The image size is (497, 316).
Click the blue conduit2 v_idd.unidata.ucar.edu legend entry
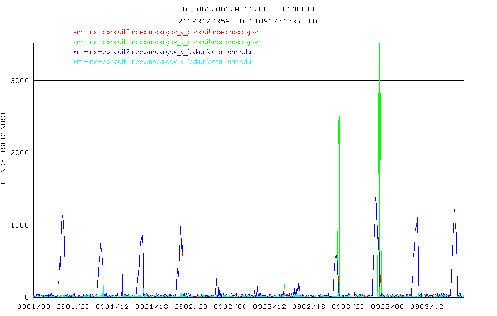162,52
